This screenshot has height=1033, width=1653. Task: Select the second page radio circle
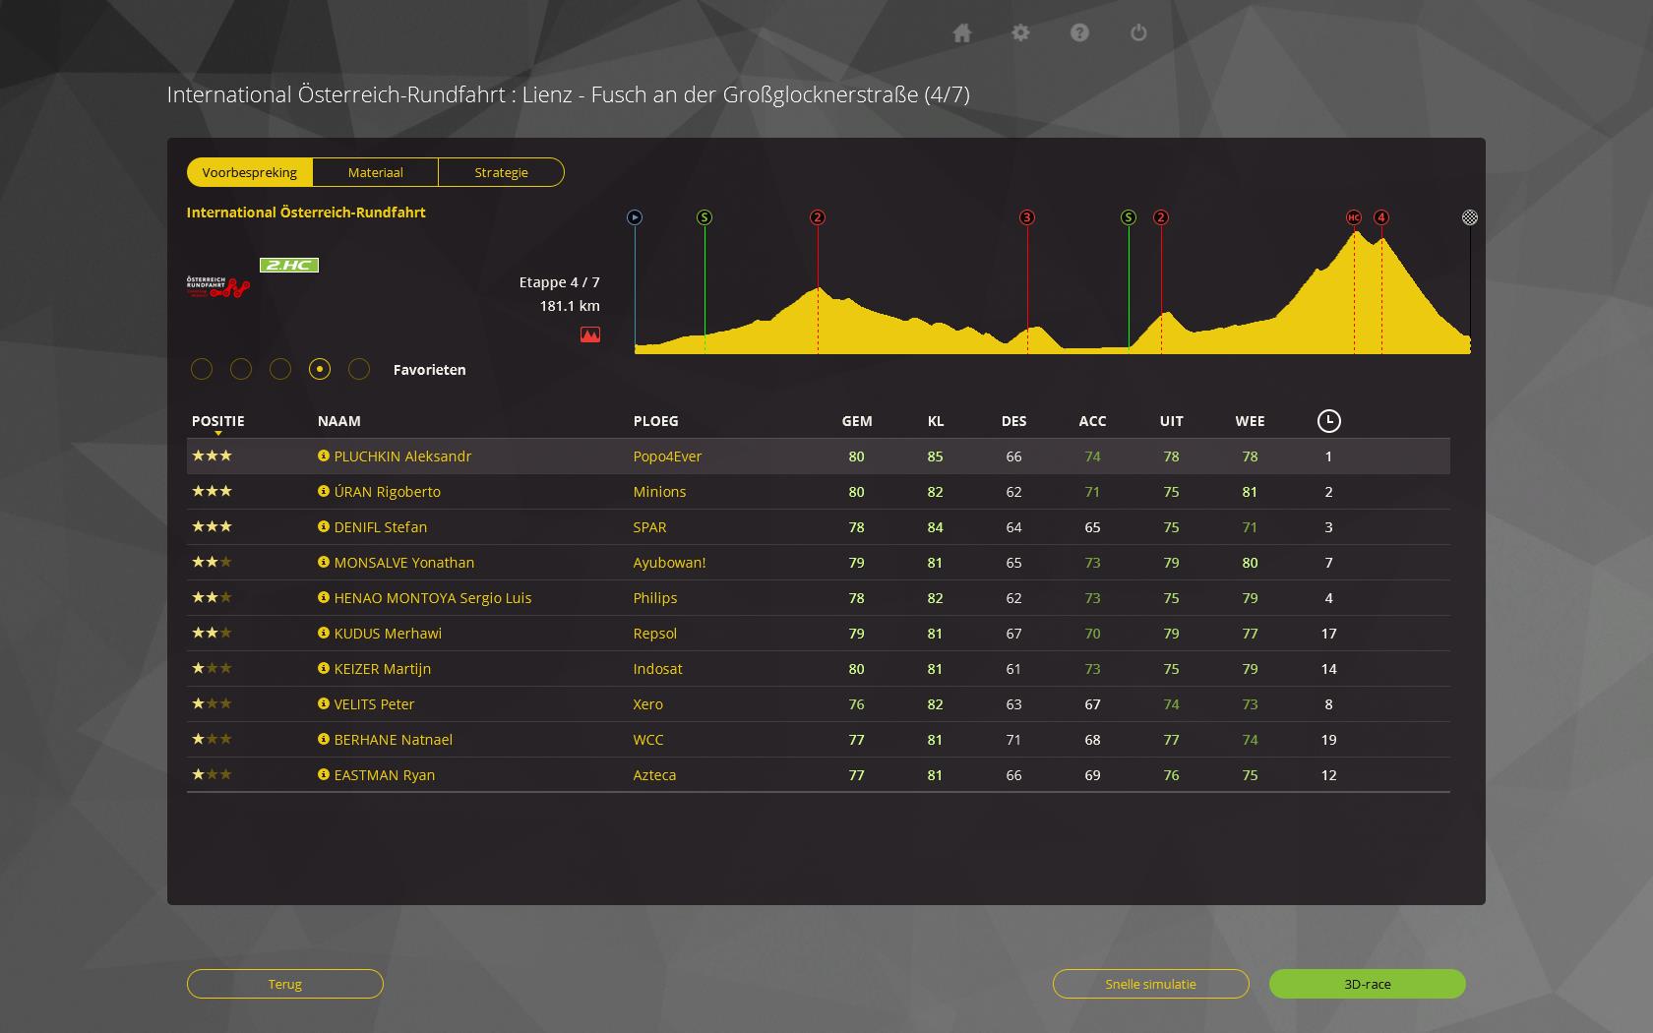[x=241, y=369]
